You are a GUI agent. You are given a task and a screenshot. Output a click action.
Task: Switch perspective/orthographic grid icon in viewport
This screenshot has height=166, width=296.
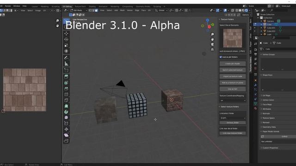(x=212, y=49)
